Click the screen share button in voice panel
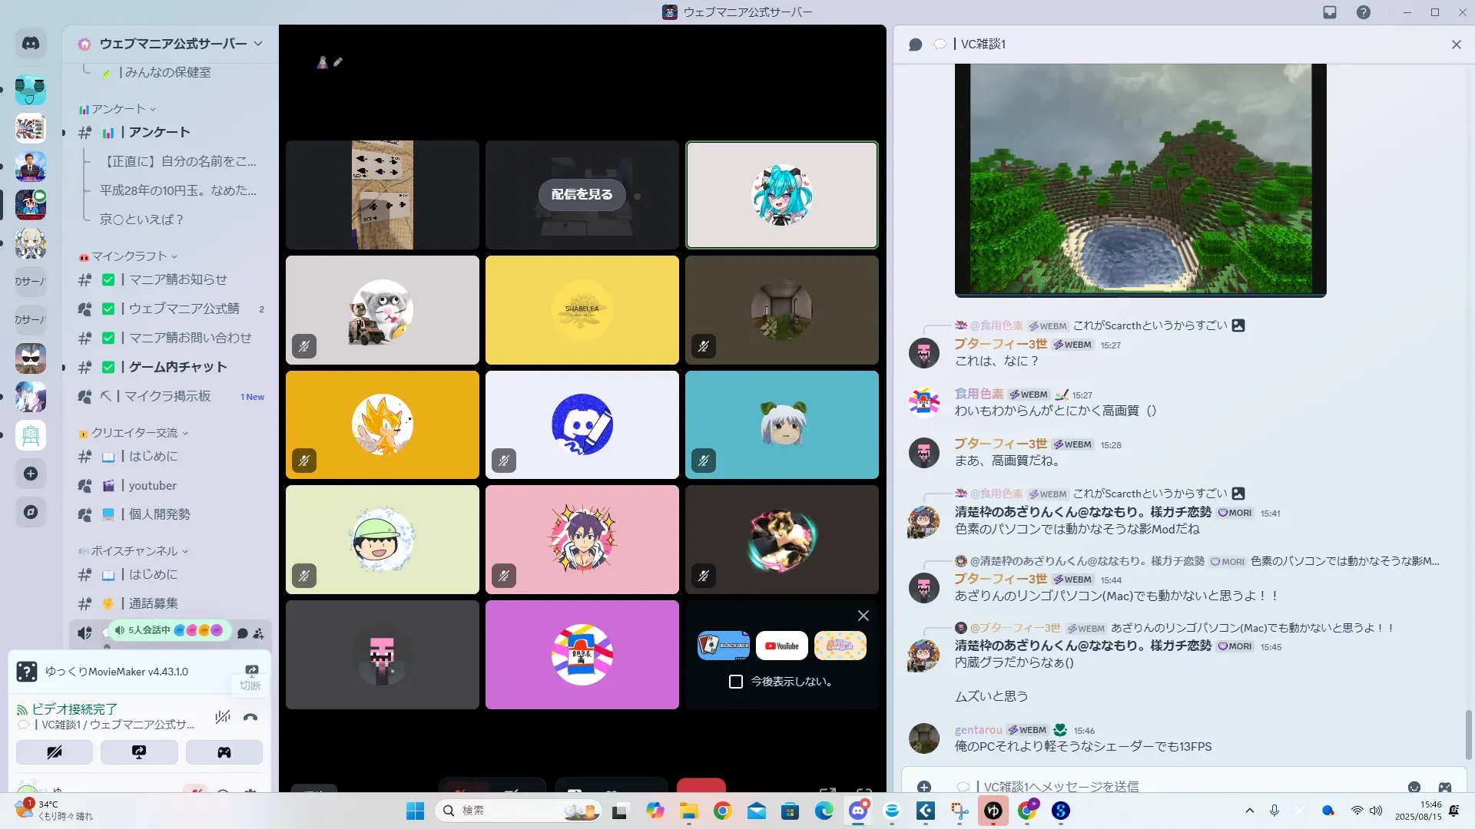 click(x=139, y=752)
